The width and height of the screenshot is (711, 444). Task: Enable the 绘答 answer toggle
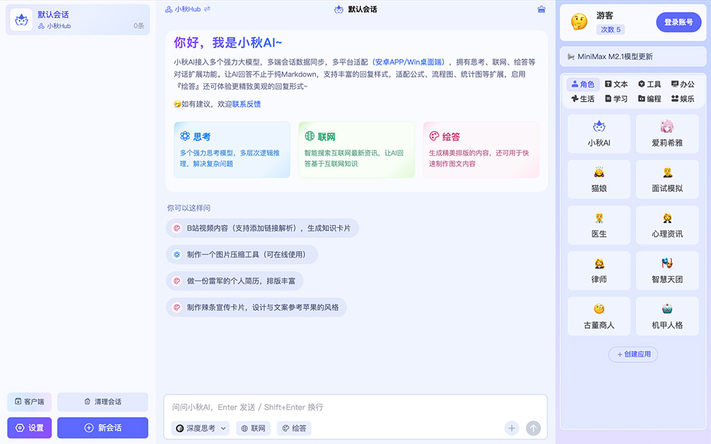[294, 428]
